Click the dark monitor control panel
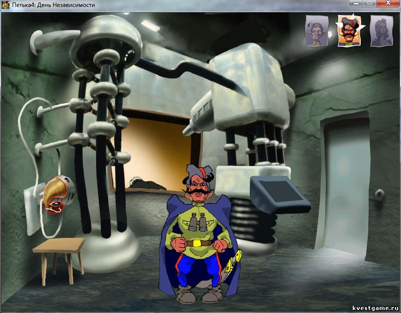Viewport: 401px width, 313px height. tap(280, 194)
